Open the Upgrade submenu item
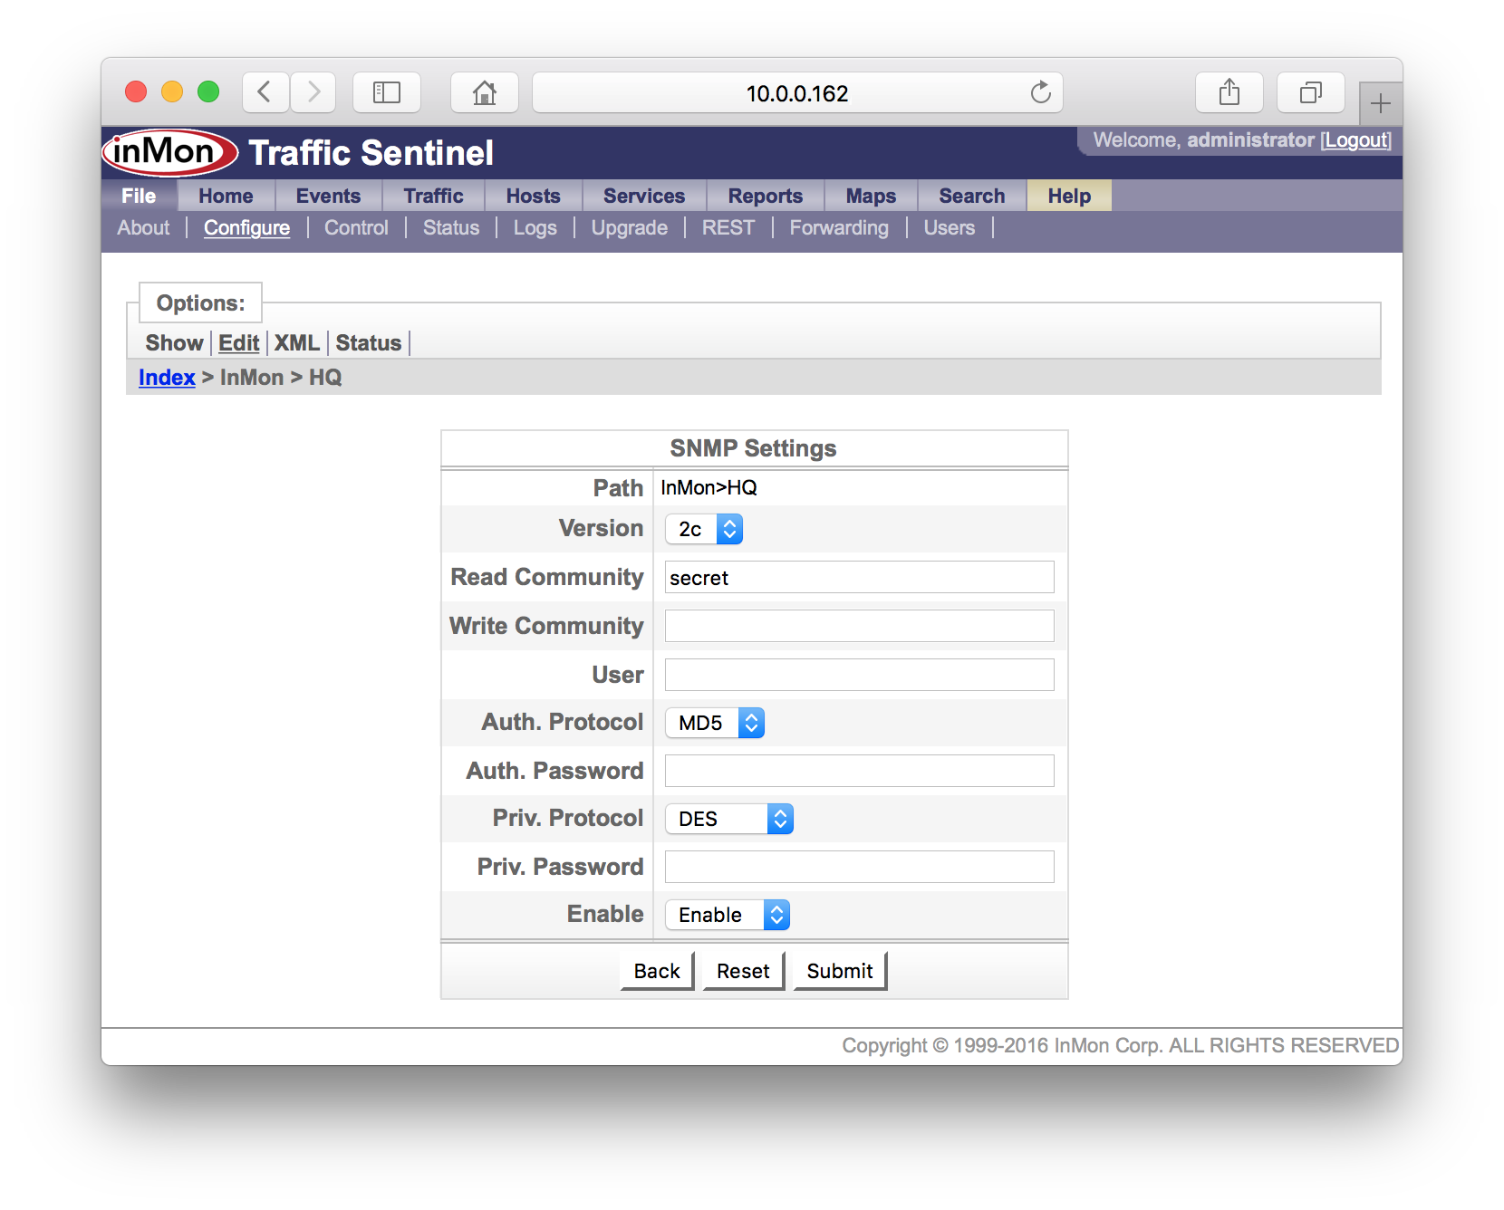The image size is (1504, 1210). point(630,228)
